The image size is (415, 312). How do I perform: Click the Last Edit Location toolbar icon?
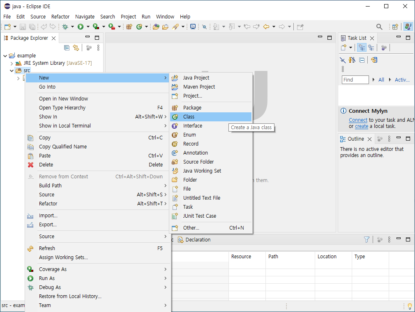click(x=247, y=27)
